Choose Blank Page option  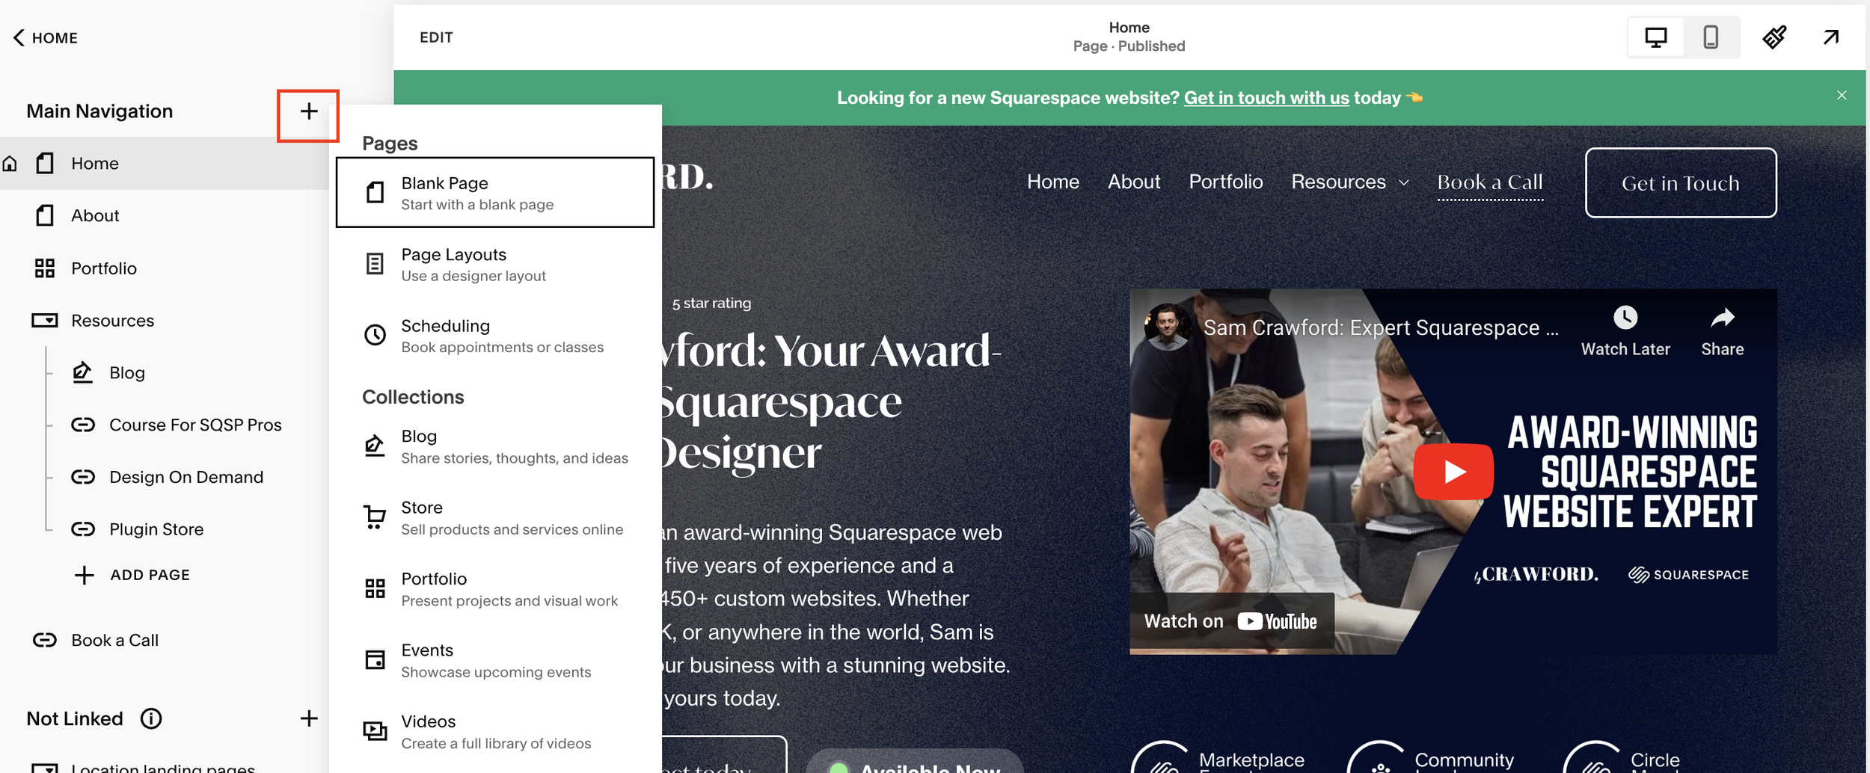495,192
